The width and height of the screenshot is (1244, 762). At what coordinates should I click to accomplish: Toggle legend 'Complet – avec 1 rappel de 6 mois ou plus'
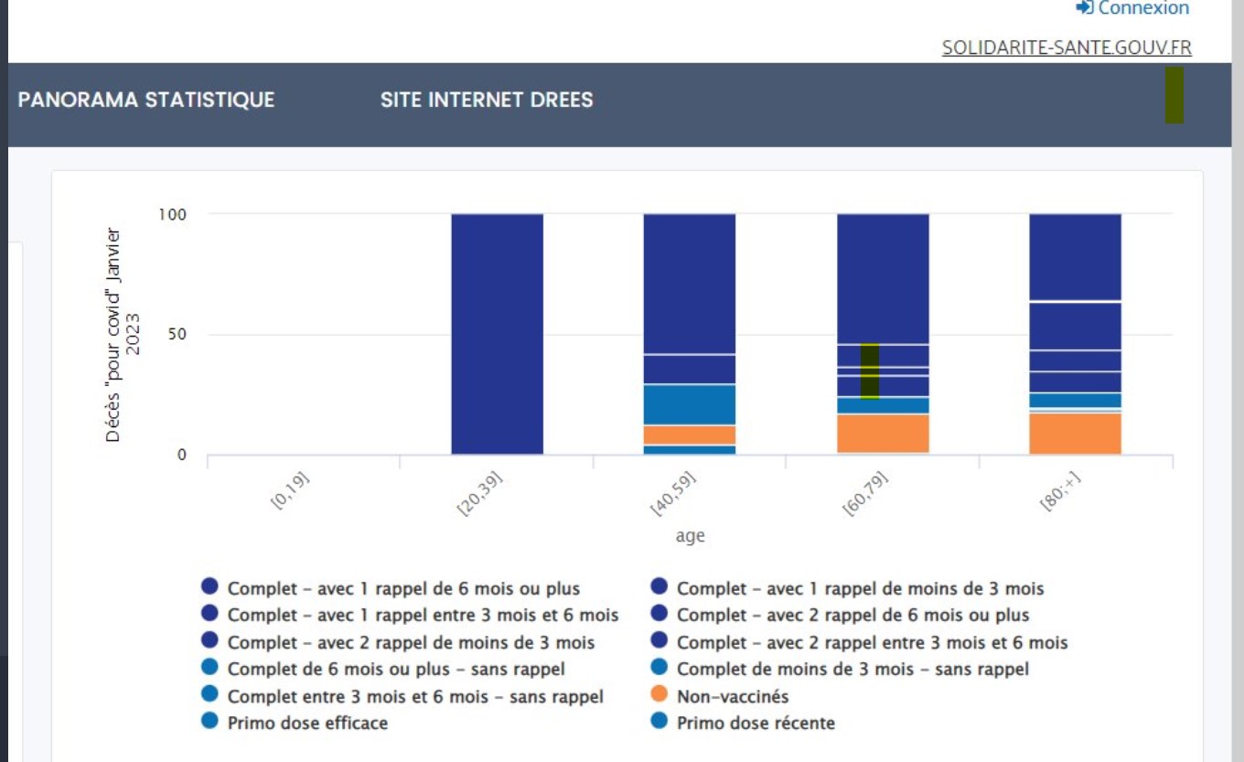pos(403,588)
